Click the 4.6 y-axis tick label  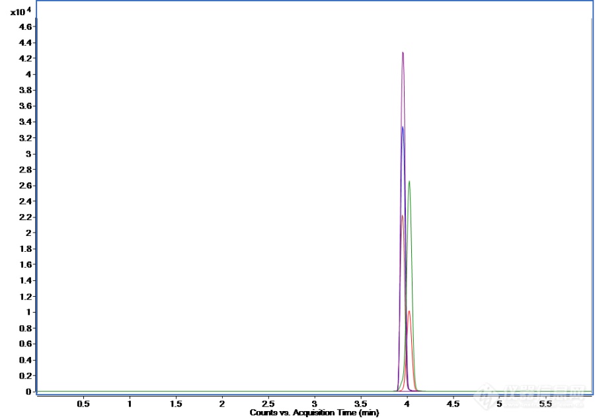click(26, 27)
